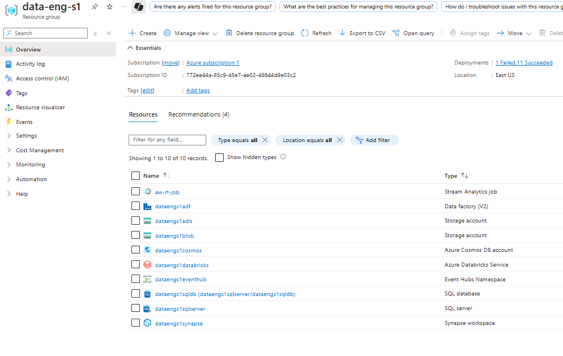563x356 pixels.
Task: Open the dataengs1eventhub Event Hubs icon
Action: click(x=148, y=278)
